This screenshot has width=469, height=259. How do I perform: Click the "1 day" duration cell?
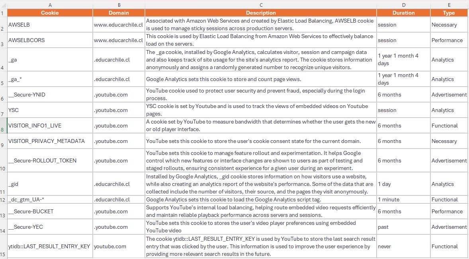pos(404,184)
